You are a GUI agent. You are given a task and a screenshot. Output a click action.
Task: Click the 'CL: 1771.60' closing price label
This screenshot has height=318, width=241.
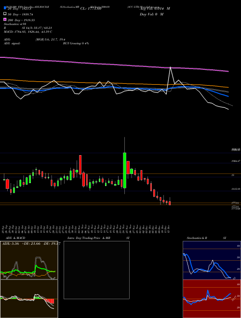click(x=91, y=9)
